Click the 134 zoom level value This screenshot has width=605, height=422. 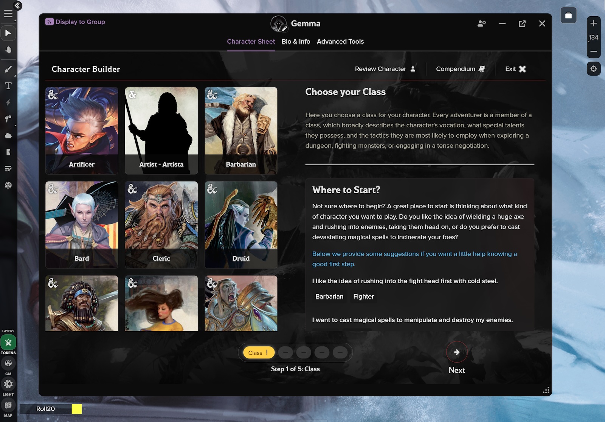[594, 37]
